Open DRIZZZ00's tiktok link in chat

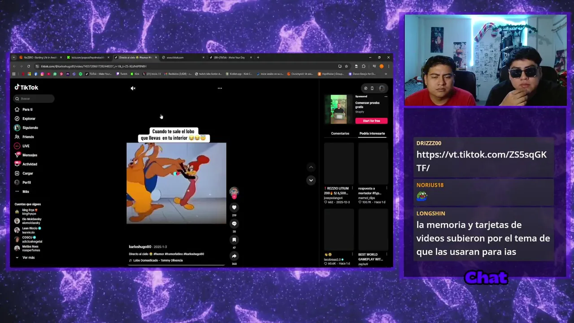(x=482, y=161)
